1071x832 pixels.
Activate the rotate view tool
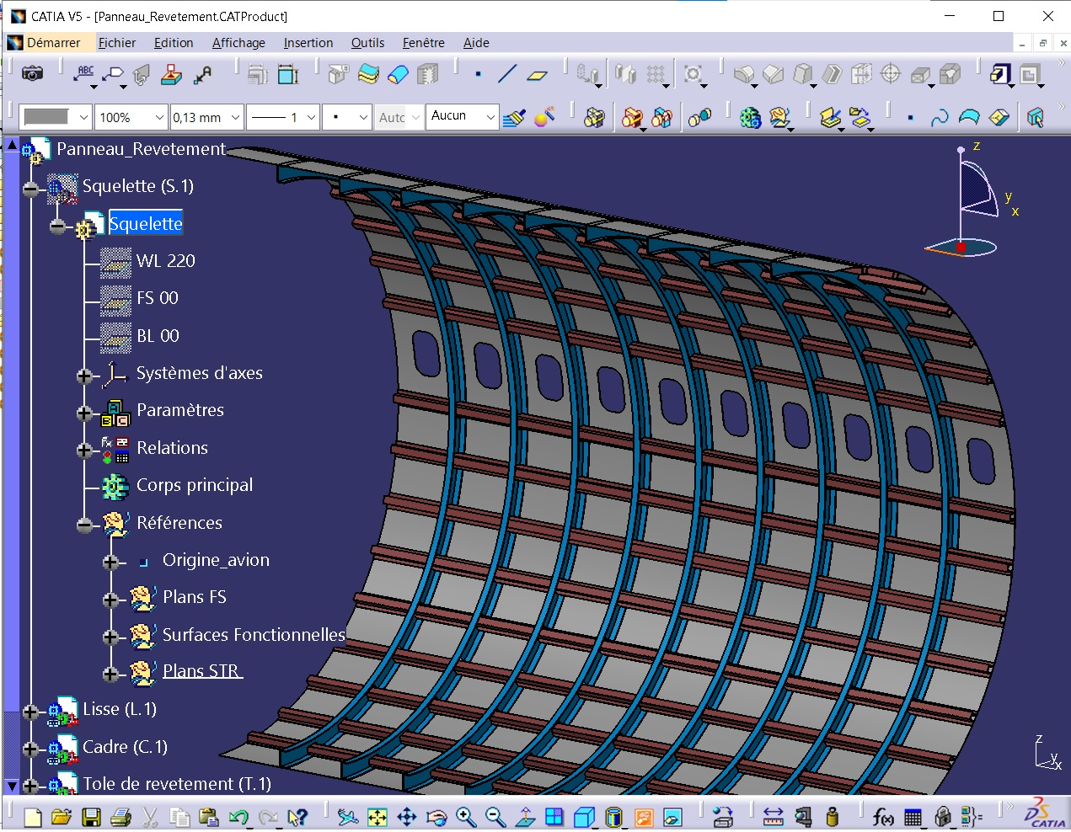[436, 816]
